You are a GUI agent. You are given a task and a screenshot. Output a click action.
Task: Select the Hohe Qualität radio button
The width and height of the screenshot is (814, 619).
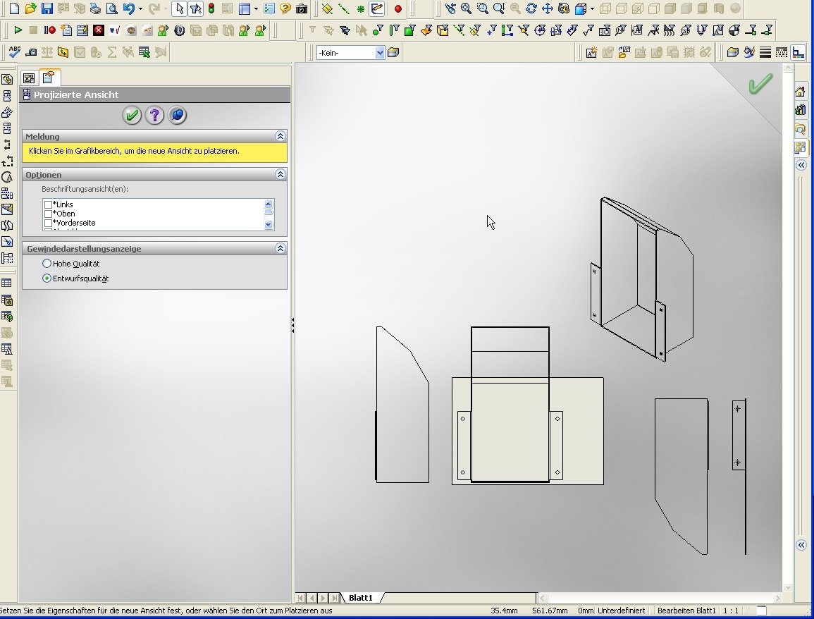[x=47, y=264]
